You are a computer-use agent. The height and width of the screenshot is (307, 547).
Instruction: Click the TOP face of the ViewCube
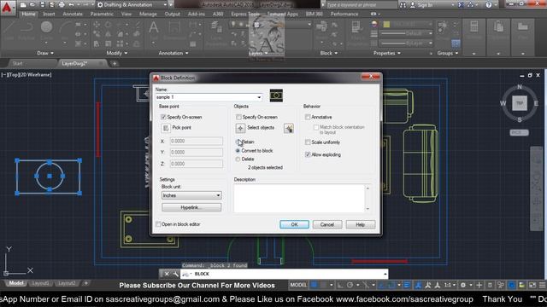tap(520, 103)
